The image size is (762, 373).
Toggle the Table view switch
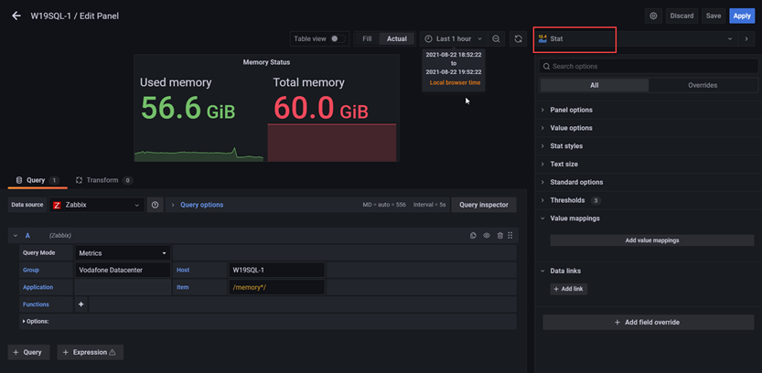pos(336,39)
